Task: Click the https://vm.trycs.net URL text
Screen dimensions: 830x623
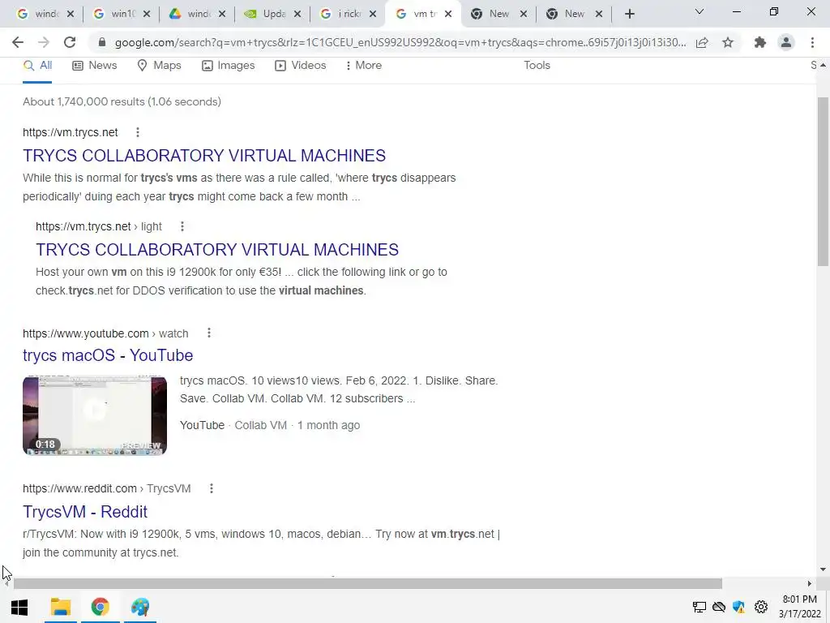Action: coord(71,132)
